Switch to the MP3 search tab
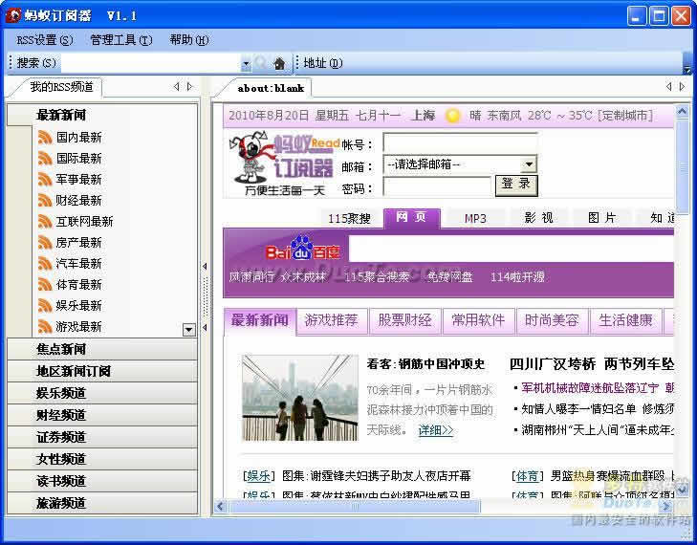697x545 pixels. [475, 219]
